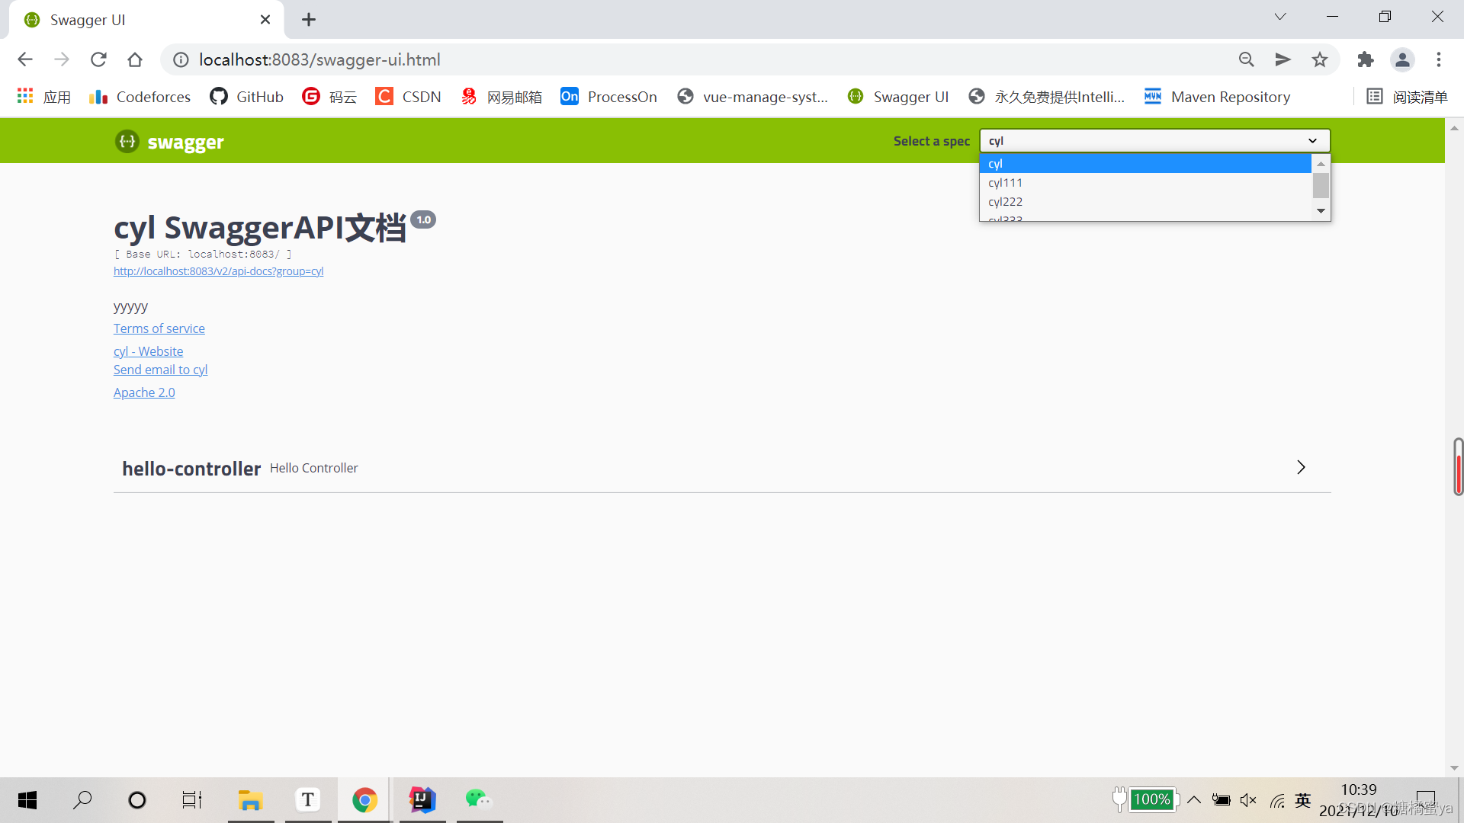Click the Swagger logo icon

click(x=127, y=142)
